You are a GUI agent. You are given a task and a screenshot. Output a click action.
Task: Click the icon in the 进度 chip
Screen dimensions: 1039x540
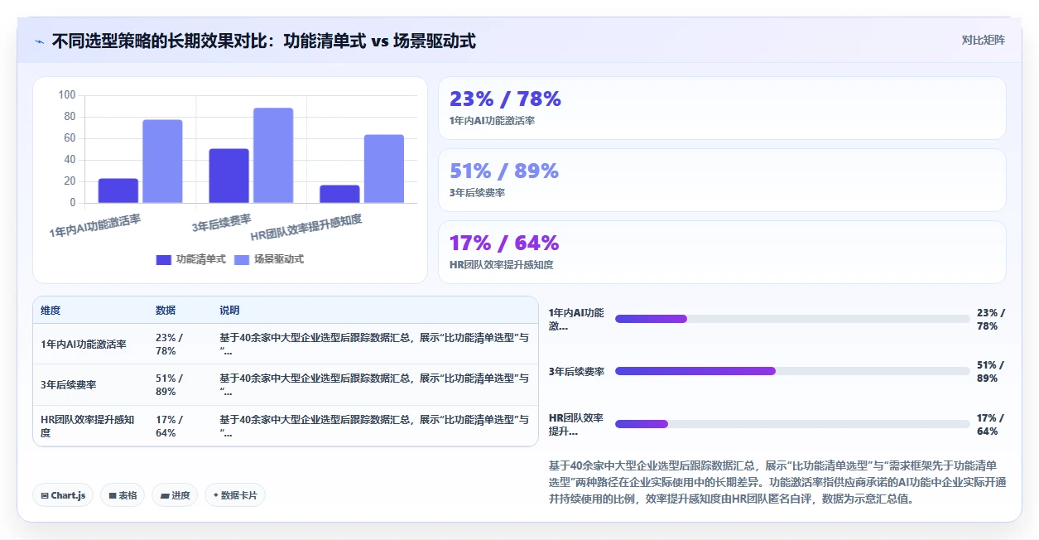(164, 495)
